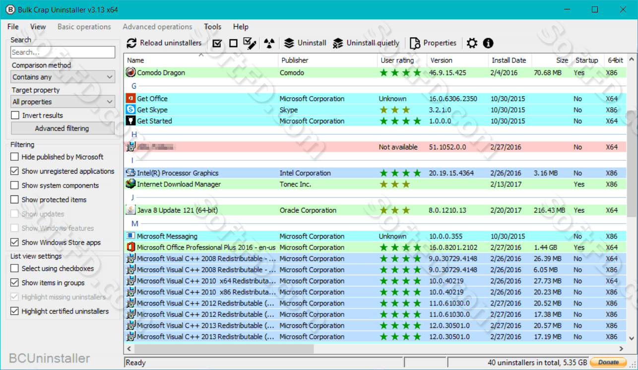This screenshot has height=370, width=638.
Task: Click Java 8 Update's star rating
Action: click(395, 210)
